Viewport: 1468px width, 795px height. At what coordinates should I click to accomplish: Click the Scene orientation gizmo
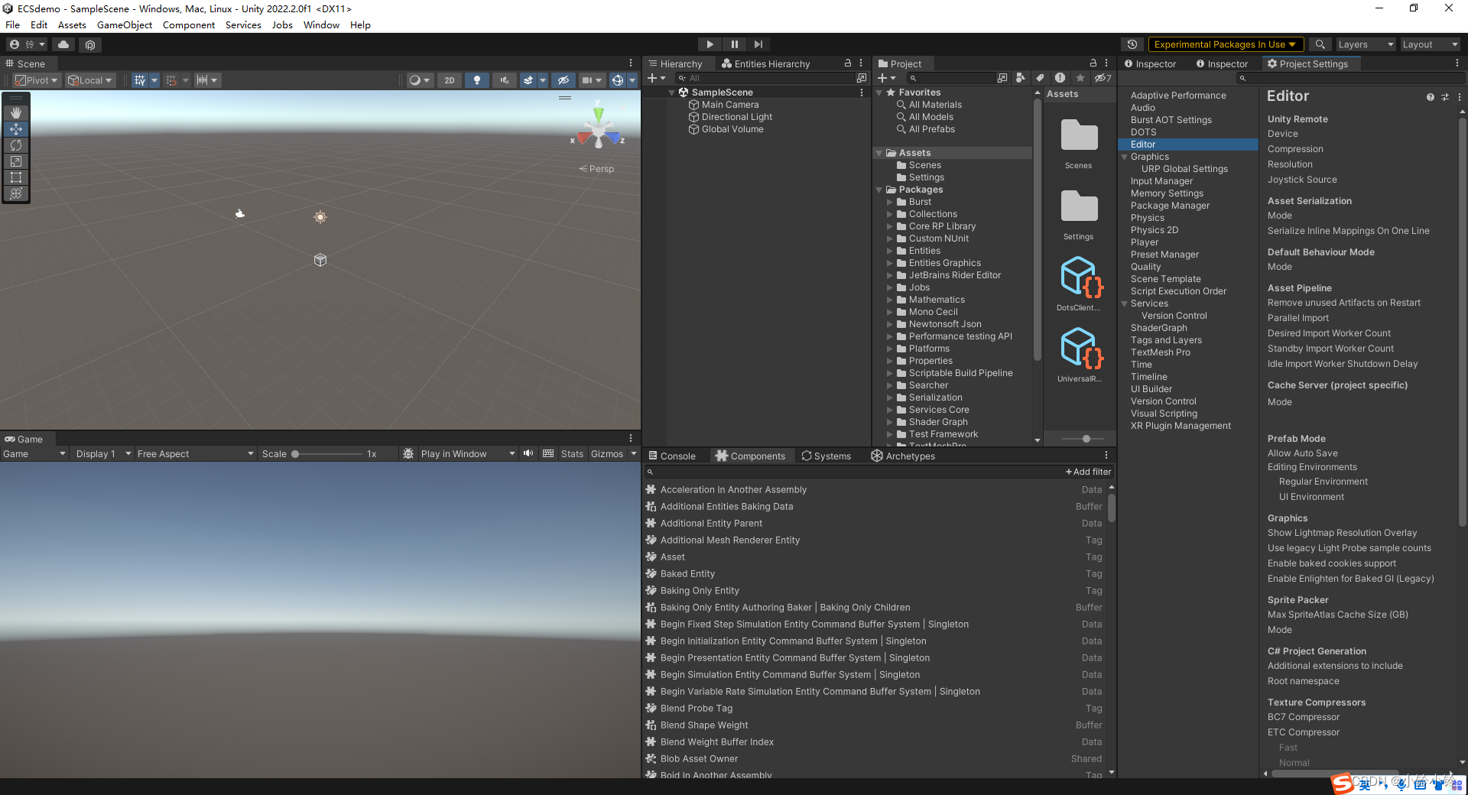(x=599, y=130)
